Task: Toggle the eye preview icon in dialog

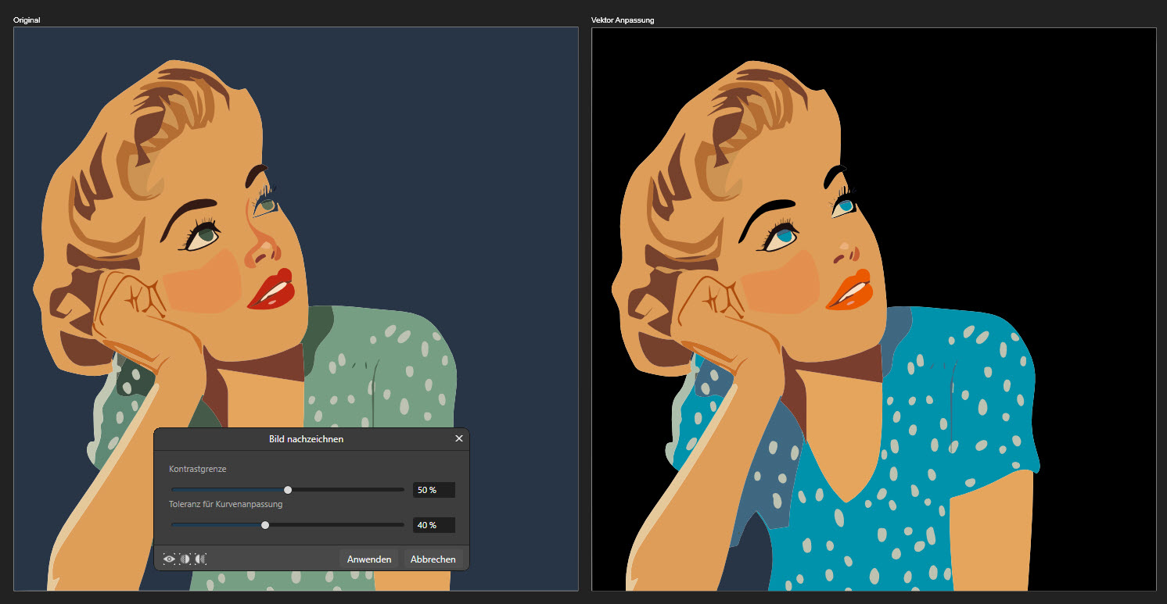Action: 169,559
